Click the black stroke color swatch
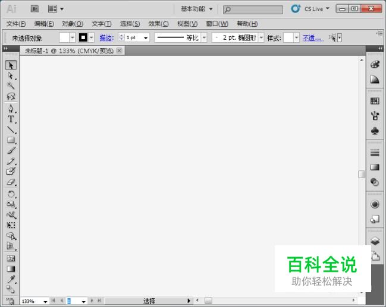The image size is (386, 307). tap(83, 37)
